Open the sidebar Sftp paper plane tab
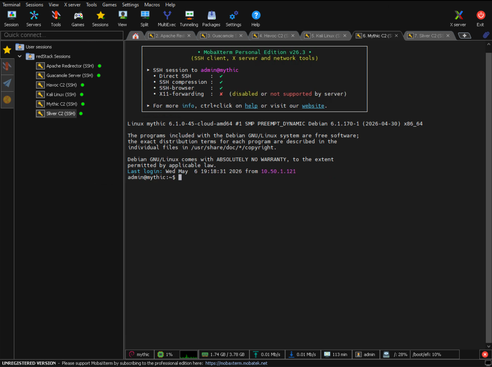The height and width of the screenshot is (367, 492). (x=7, y=83)
